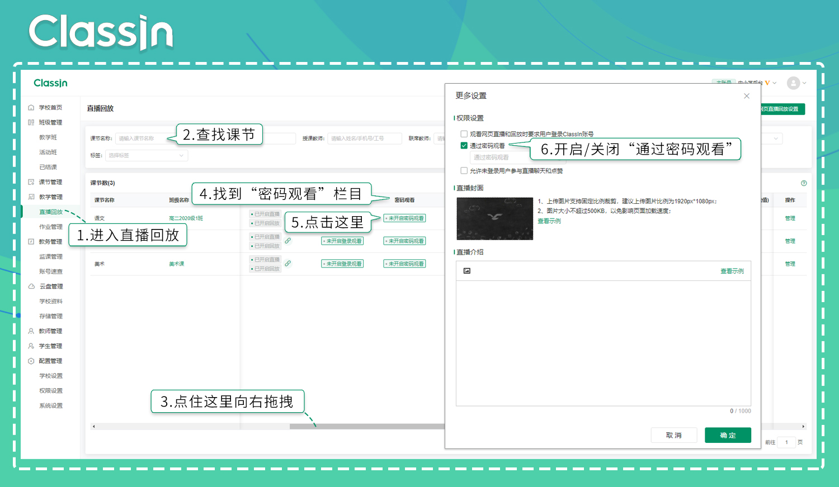Open 权限设置 in the sidebar

click(51, 391)
